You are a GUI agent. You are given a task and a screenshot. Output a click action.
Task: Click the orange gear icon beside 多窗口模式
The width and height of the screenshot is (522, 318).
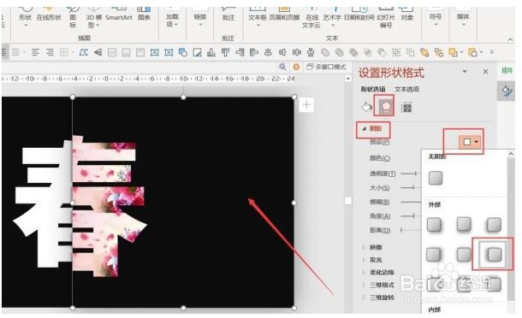point(296,67)
